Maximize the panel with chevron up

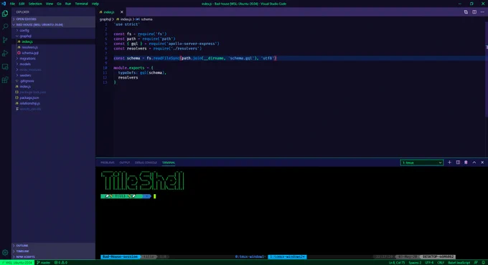tap(474, 163)
